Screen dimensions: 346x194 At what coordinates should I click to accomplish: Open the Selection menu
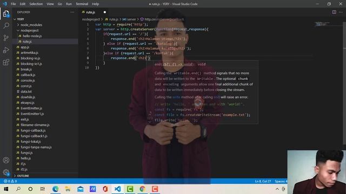click(x=36, y=4)
